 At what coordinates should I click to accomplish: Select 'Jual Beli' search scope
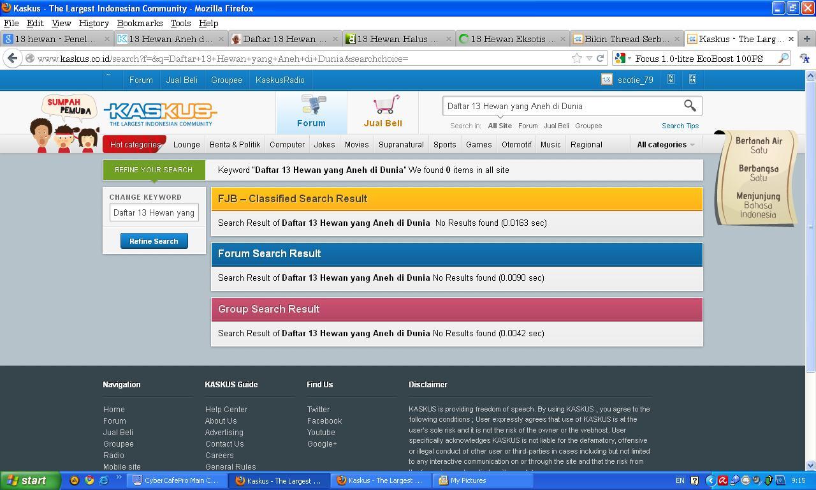[x=556, y=126]
